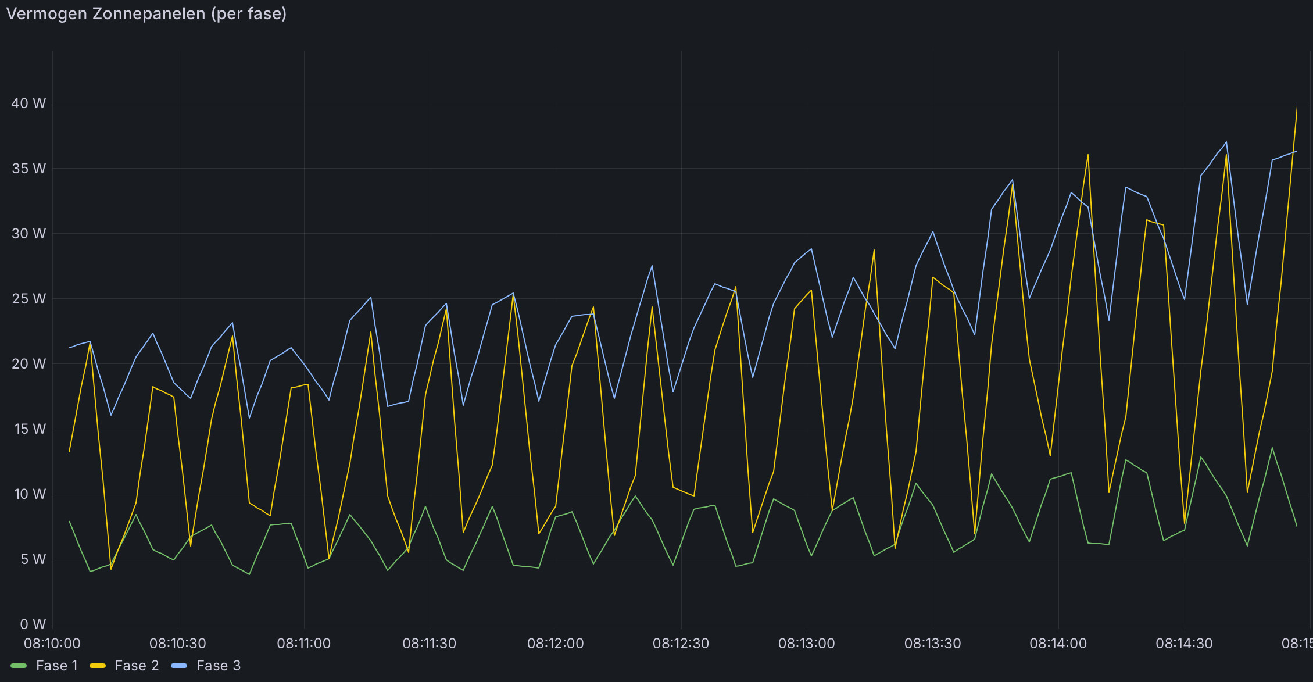Open the Vermogen Zonnepanelen panel title menu
The width and height of the screenshot is (1313, 682).
pos(146,14)
